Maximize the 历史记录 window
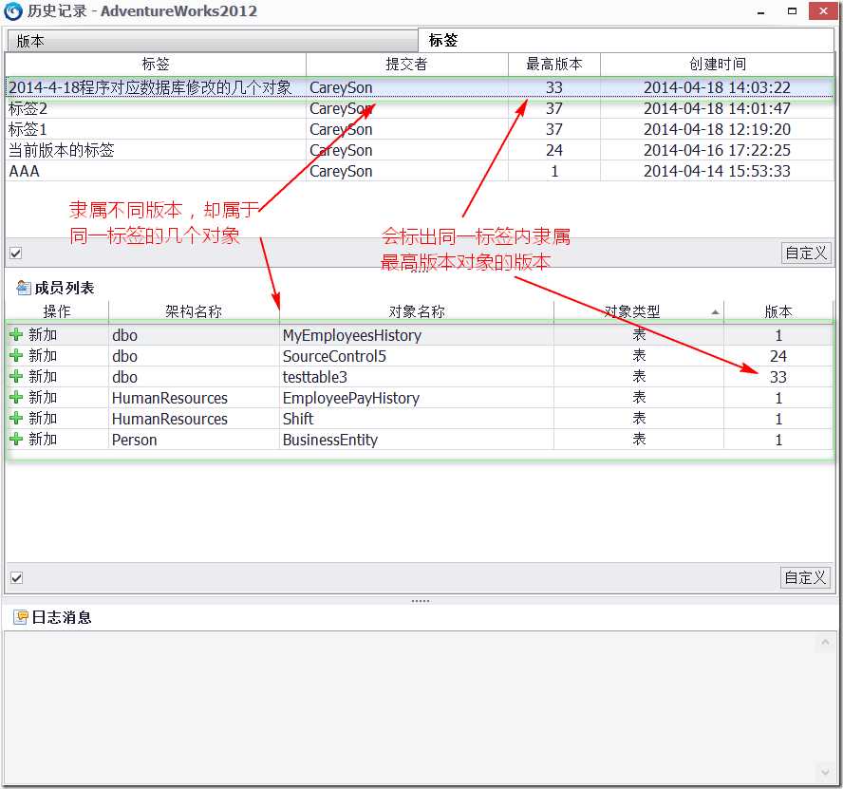 coord(792,10)
